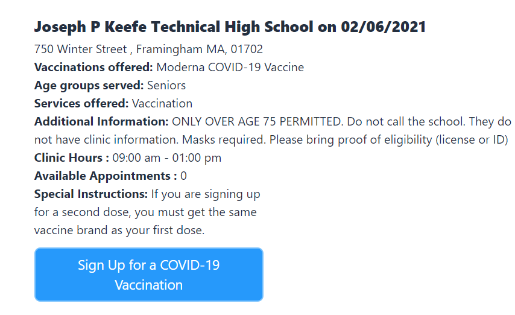Select the second dose instruction text
The image size is (515, 315).
(x=147, y=212)
